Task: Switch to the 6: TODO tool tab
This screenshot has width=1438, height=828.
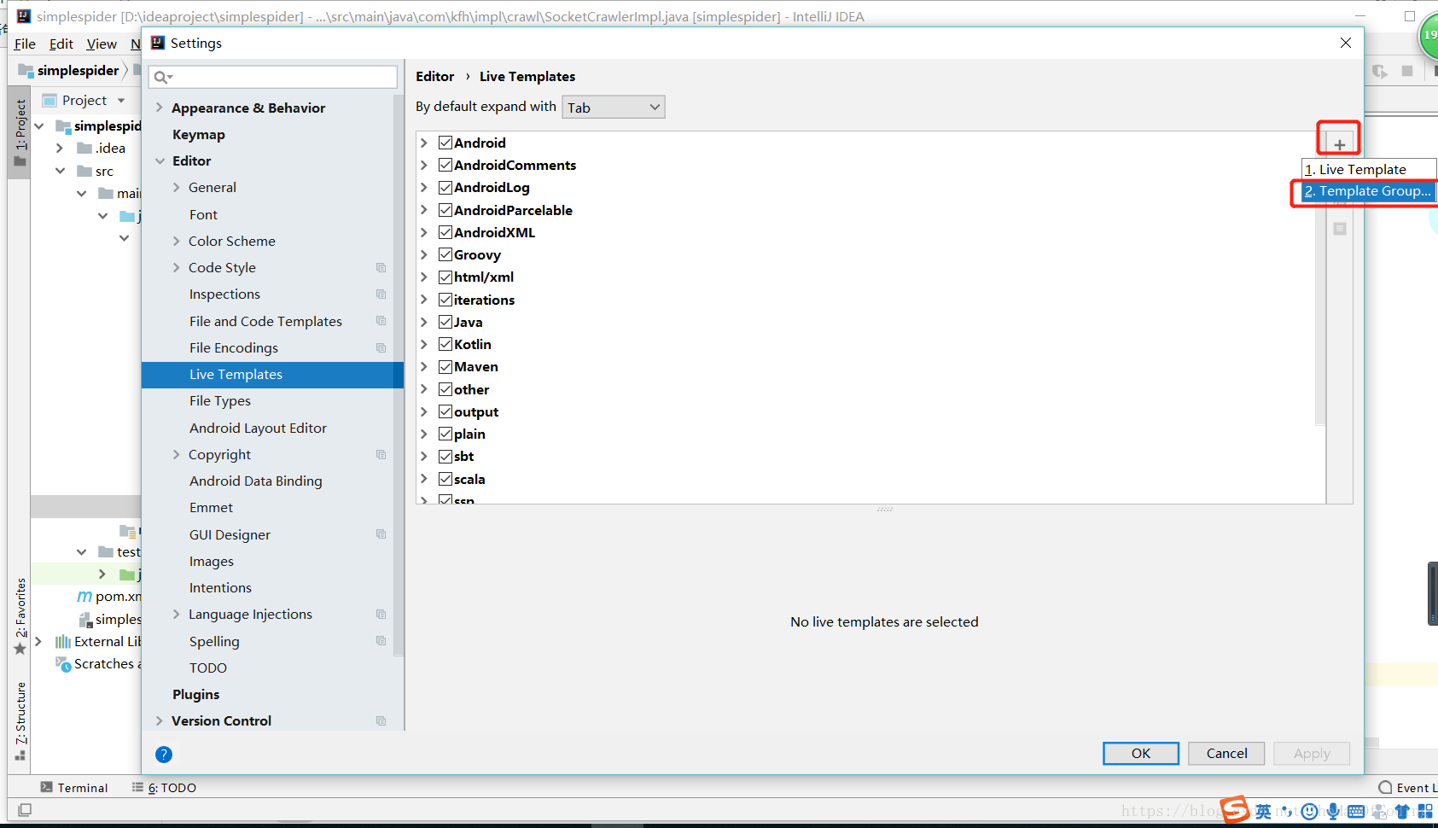Action: point(164,787)
